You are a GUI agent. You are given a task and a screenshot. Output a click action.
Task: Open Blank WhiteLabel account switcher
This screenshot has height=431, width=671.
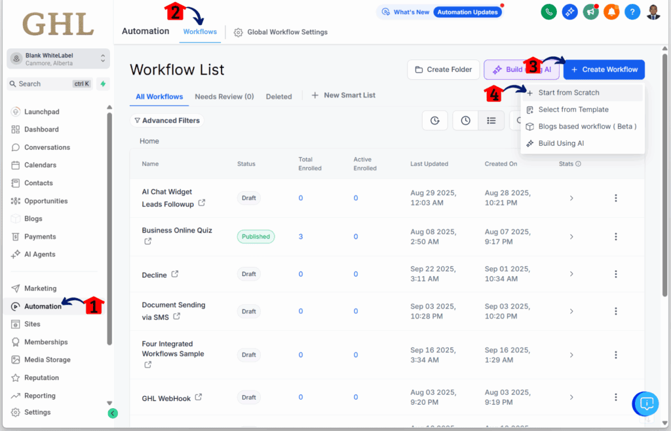tap(58, 58)
